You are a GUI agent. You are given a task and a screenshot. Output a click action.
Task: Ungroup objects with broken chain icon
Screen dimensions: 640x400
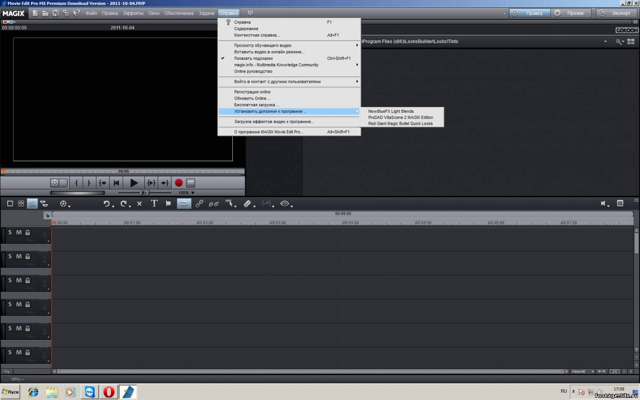(213, 204)
